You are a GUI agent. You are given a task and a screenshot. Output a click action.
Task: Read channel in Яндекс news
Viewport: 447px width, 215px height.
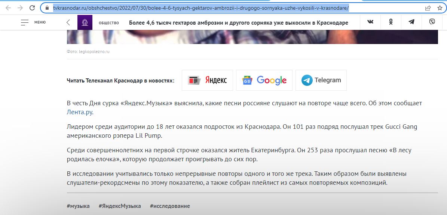click(207, 80)
